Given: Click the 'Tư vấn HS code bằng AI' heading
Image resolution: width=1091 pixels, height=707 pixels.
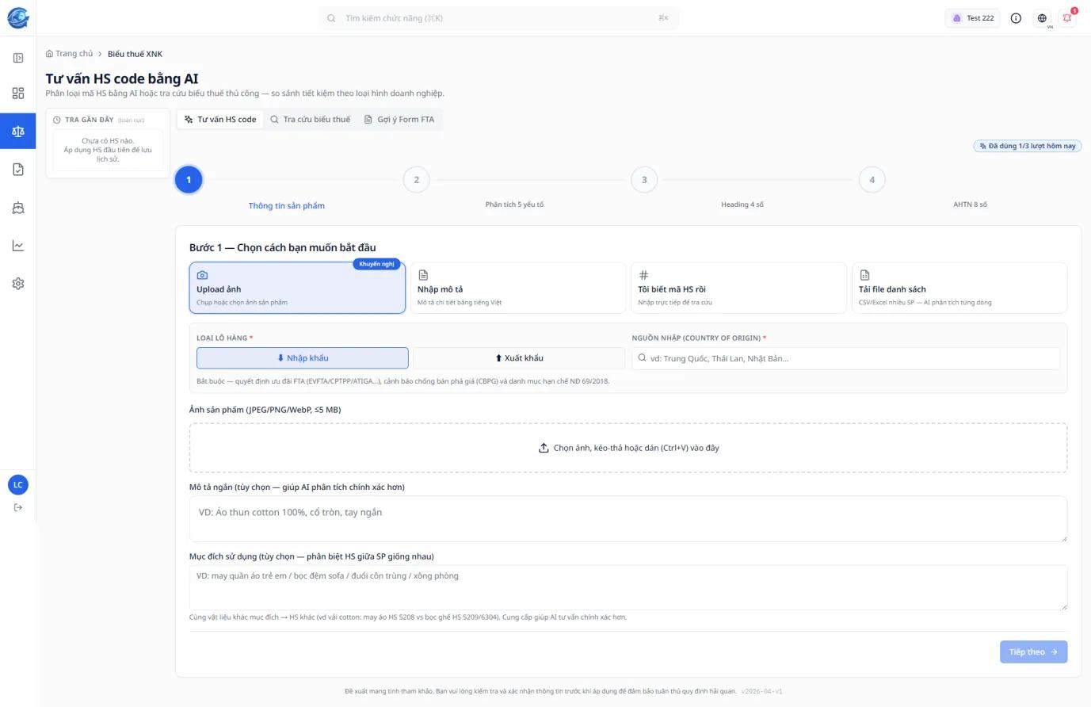Looking at the screenshot, I should [122, 78].
